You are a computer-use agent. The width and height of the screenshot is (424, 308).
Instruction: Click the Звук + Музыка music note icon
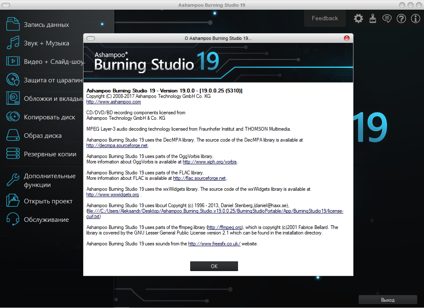[13, 43]
